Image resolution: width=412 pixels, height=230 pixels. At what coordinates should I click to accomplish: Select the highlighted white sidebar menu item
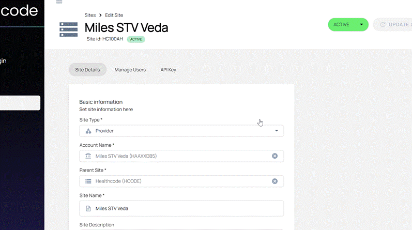(20, 103)
